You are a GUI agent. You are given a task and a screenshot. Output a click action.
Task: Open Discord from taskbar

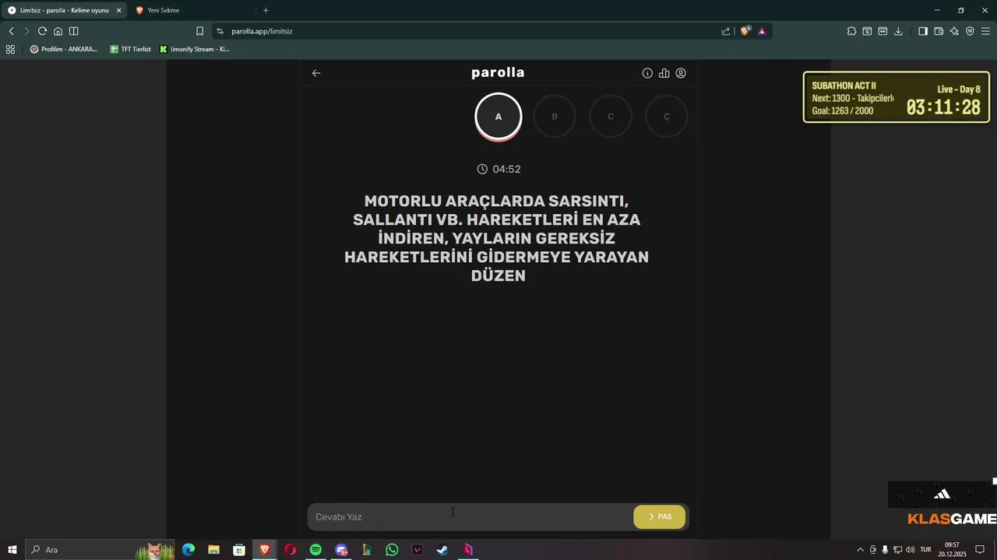pos(341,550)
